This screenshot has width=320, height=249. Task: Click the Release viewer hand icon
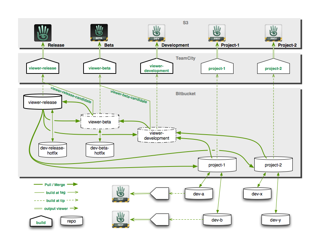point(42,33)
